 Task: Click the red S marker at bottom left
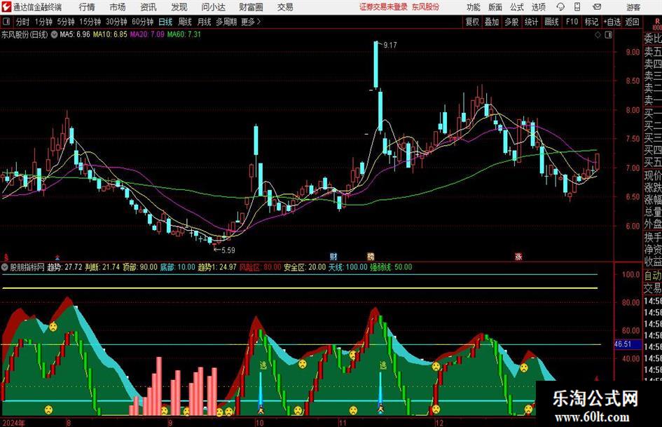coord(6,257)
